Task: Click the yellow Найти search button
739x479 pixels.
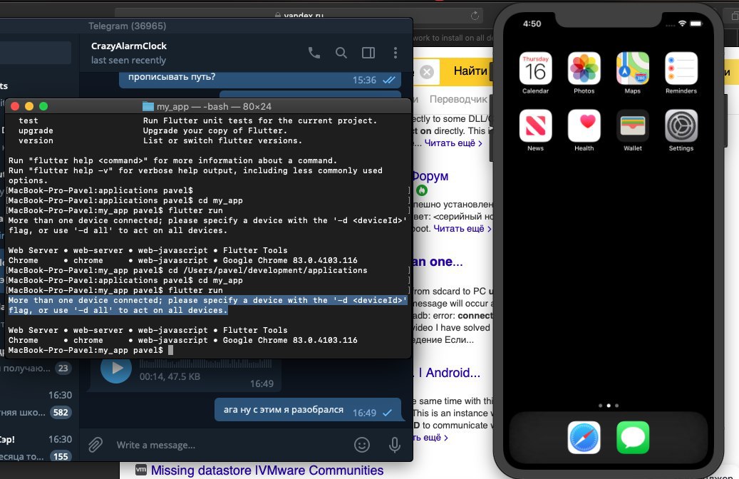Action: pos(470,71)
